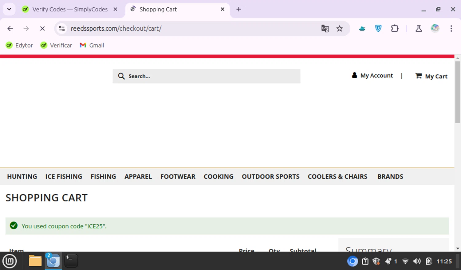Click the battery power tray icon
461x270 pixels.
(429, 261)
